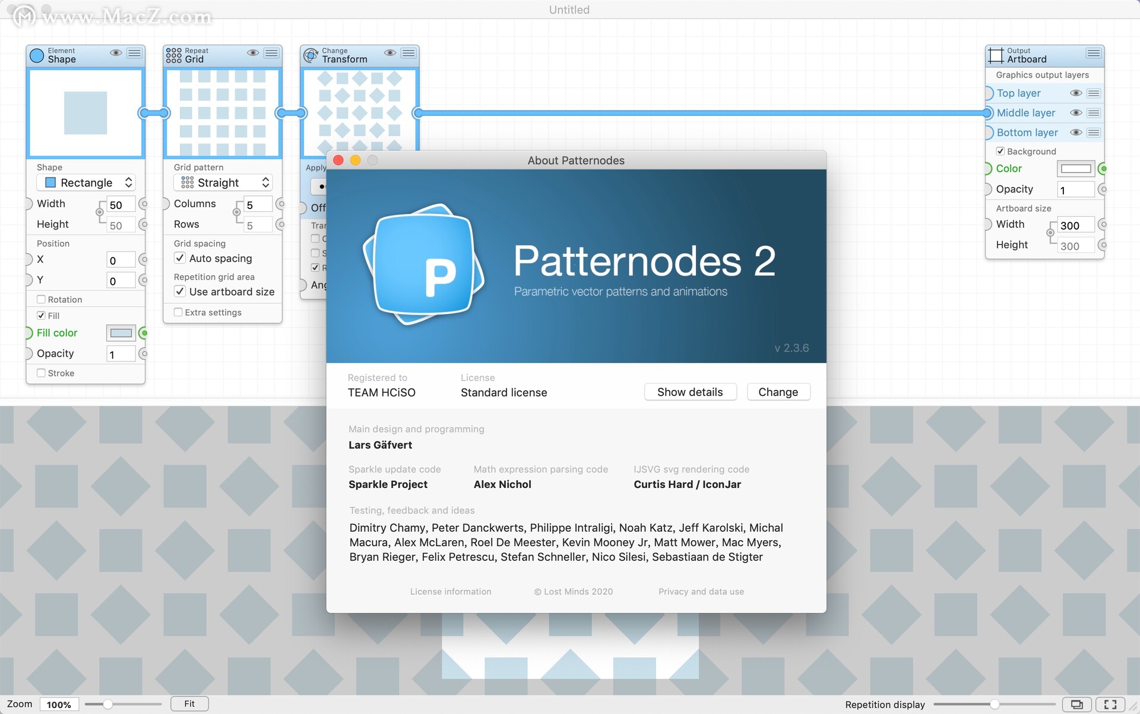Click the Shape node preview thumbnail
Viewport: 1140px width, 714px height.
[85, 113]
